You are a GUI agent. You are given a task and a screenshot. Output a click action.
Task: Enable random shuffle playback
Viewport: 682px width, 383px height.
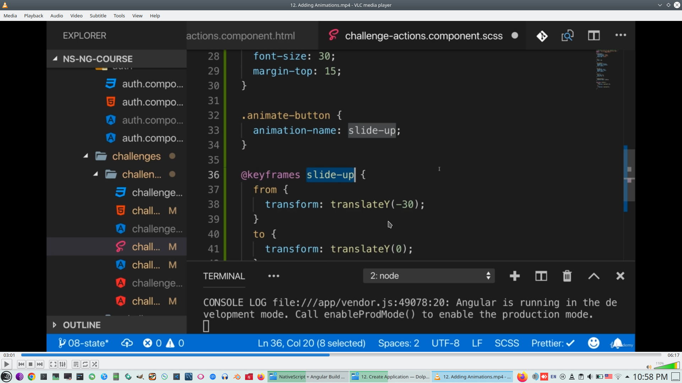tap(94, 364)
